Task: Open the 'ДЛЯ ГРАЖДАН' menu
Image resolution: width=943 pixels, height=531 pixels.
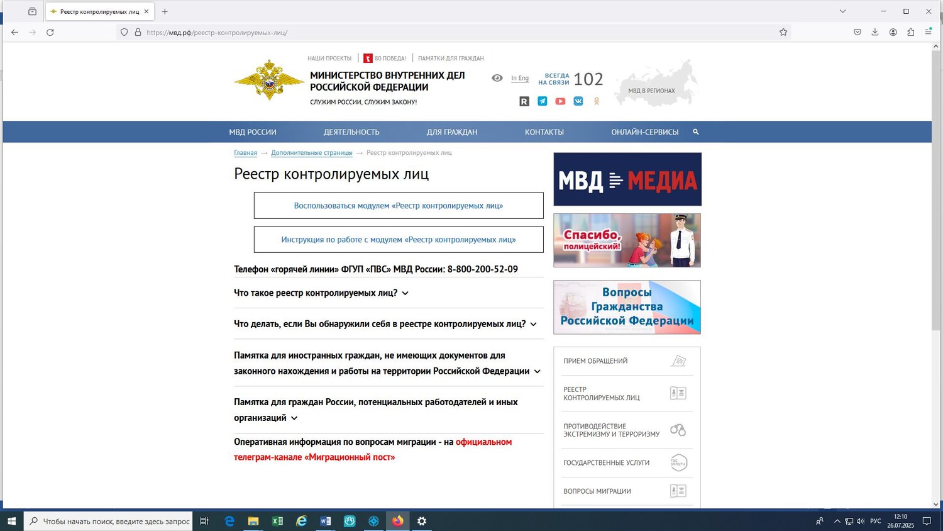Action: click(x=451, y=132)
